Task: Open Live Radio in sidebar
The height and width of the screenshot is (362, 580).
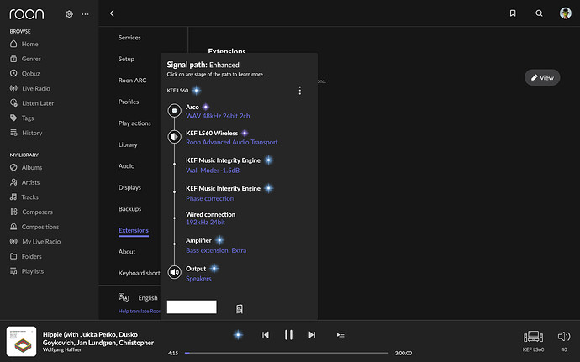Action: [29, 88]
